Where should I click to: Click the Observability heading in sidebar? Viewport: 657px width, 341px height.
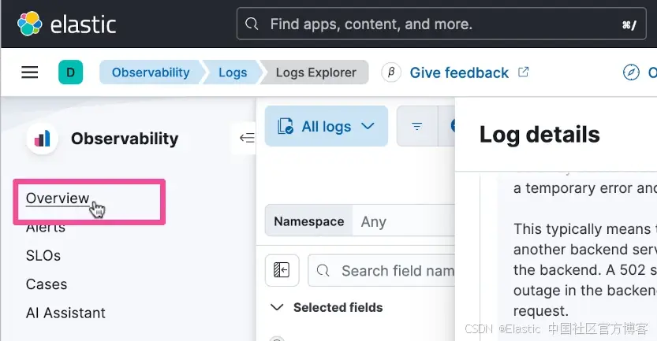pos(125,139)
